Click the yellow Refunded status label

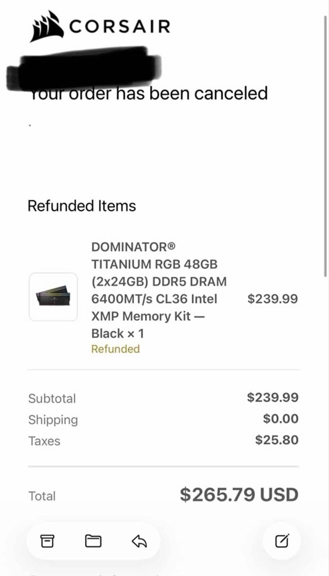[115, 349]
